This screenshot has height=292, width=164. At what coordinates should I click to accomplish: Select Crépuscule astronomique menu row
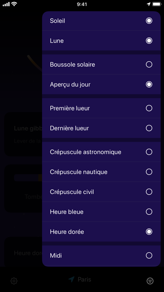tap(101, 152)
